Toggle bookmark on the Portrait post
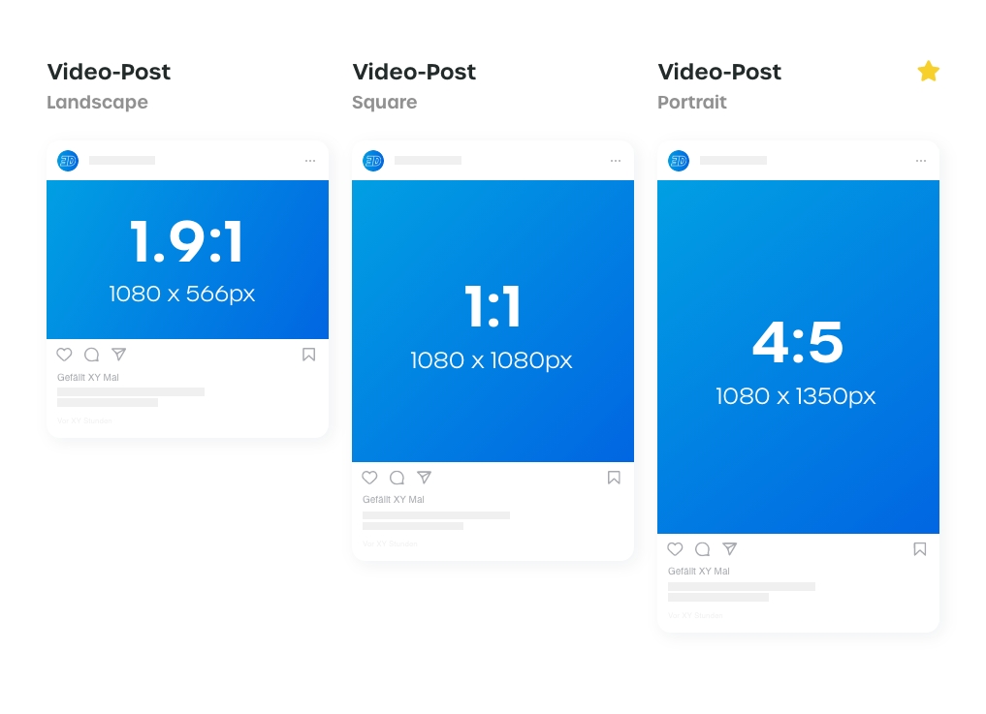This screenshot has height=714, width=986. pos(919,549)
